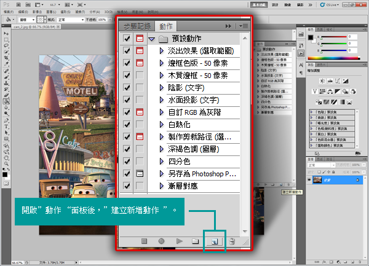
Task: Select the Clone Stamp tool
Action: coord(6,83)
